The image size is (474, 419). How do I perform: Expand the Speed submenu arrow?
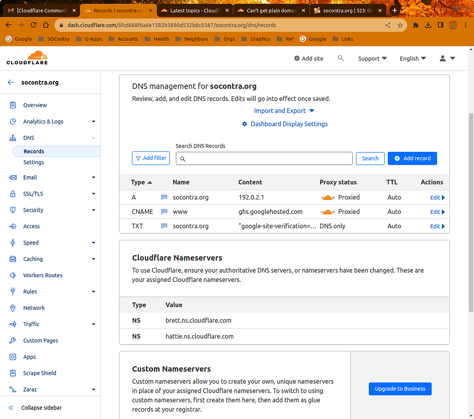(x=94, y=243)
